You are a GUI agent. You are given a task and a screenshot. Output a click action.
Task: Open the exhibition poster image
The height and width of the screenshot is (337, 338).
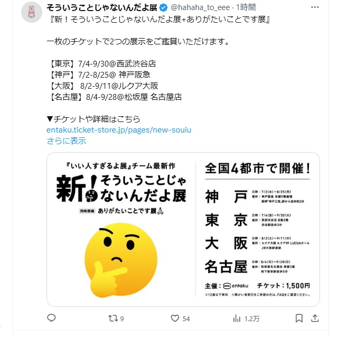[183, 229]
